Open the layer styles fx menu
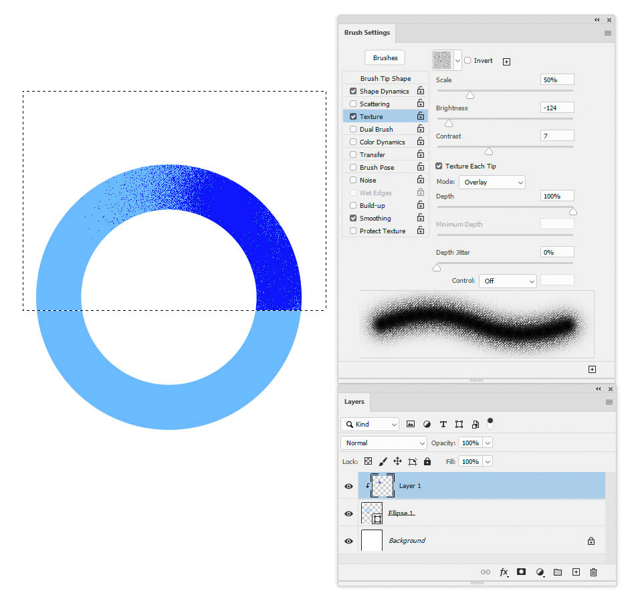The image size is (632, 591). pyautogui.click(x=504, y=572)
